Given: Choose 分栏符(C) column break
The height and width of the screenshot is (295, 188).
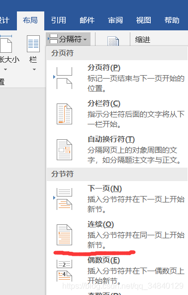Looking at the screenshot, I should pyautogui.click(x=117, y=114).
